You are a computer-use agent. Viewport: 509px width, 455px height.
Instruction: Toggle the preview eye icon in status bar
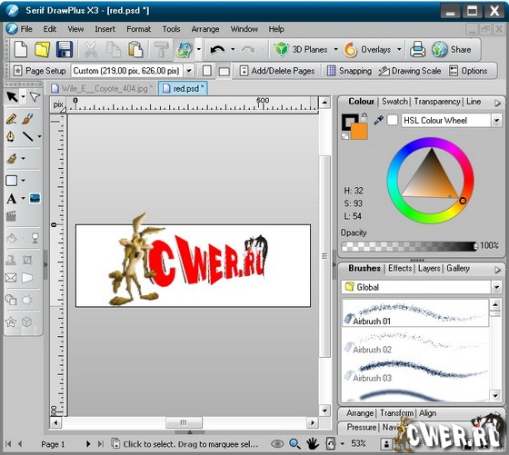pos(277,444)
